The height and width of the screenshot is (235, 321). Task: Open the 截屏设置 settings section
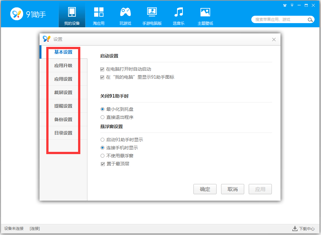[x=63, y=92]
